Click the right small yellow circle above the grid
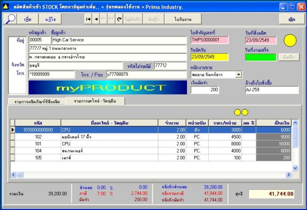This screenshot has height=210, width=307. [x=245, y=112]
